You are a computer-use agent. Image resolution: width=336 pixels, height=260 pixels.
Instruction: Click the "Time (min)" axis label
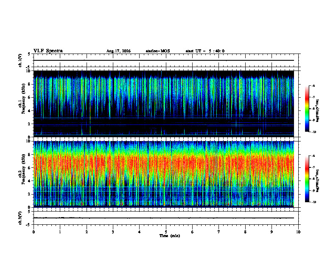point(170,236)
